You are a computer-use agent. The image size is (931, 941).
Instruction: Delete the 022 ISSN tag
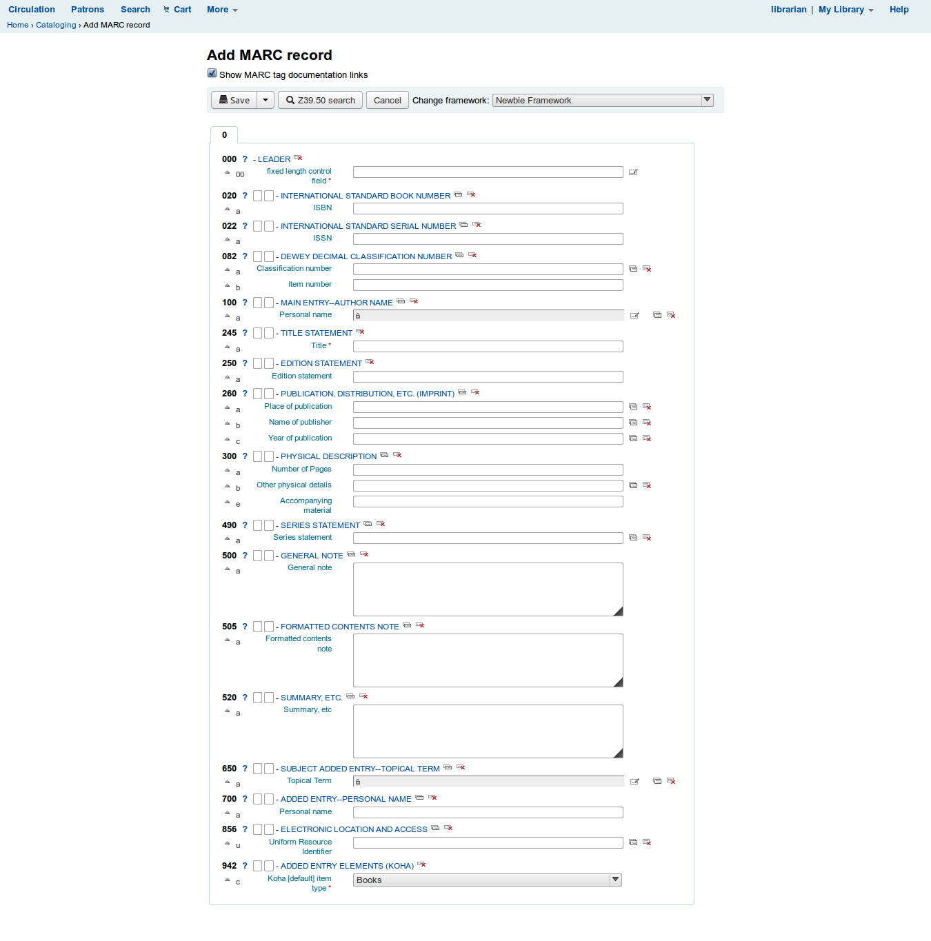pyautogui.click(x=477, y=225)
